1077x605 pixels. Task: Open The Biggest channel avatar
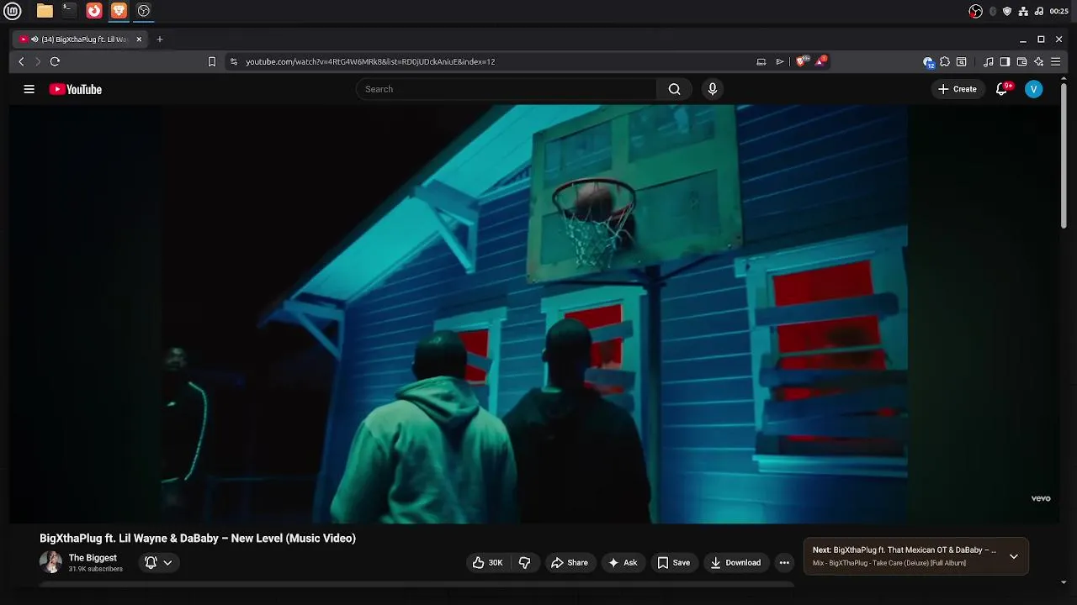tap(50, 562)
